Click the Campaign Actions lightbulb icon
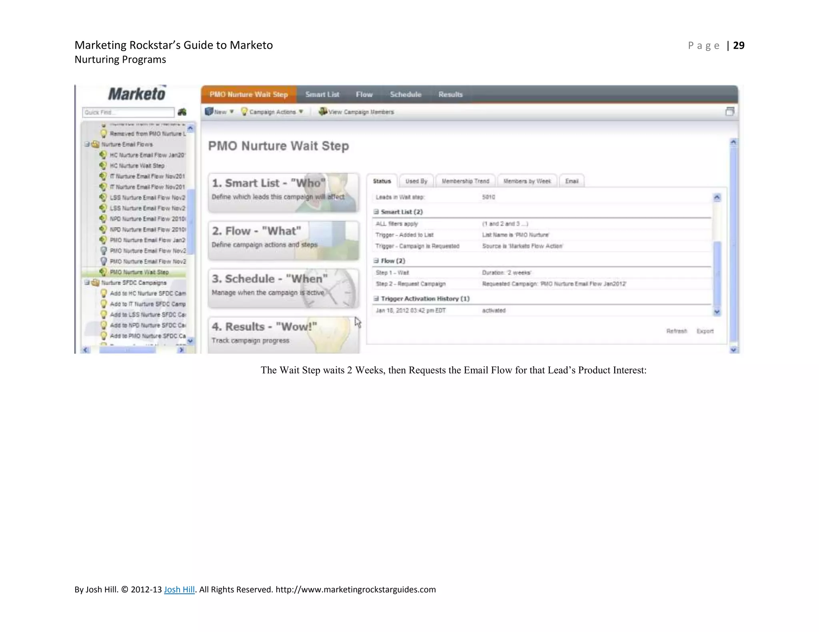Screen dimensions: 819x632 pyautogui.click(x=244, y=111)
